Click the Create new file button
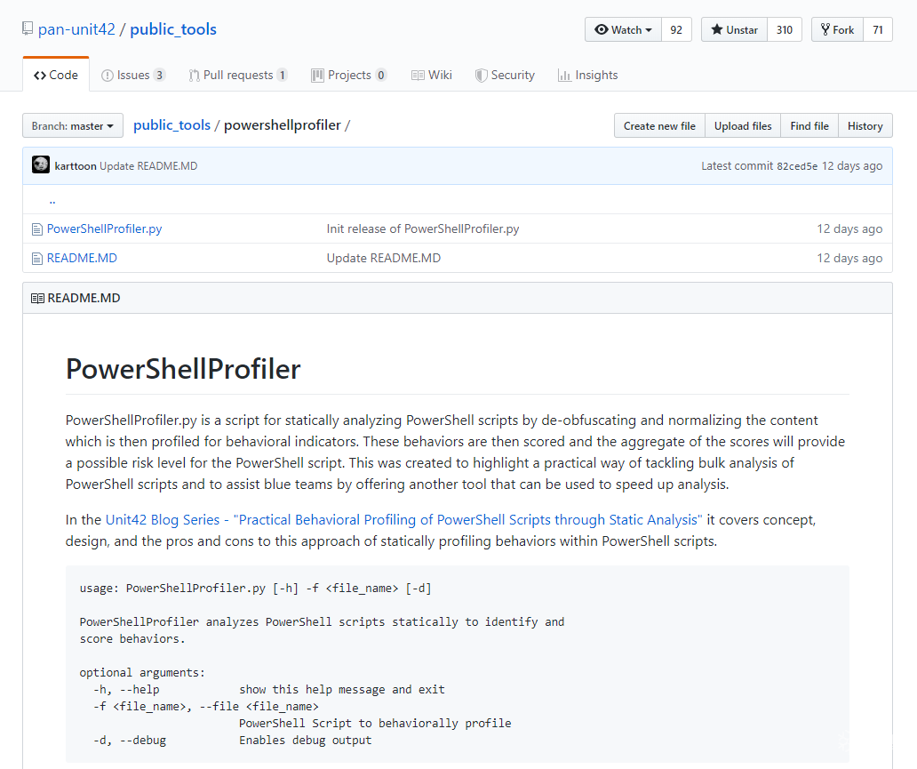The height and width of the screenshot is (769, 917). [659, 126]
